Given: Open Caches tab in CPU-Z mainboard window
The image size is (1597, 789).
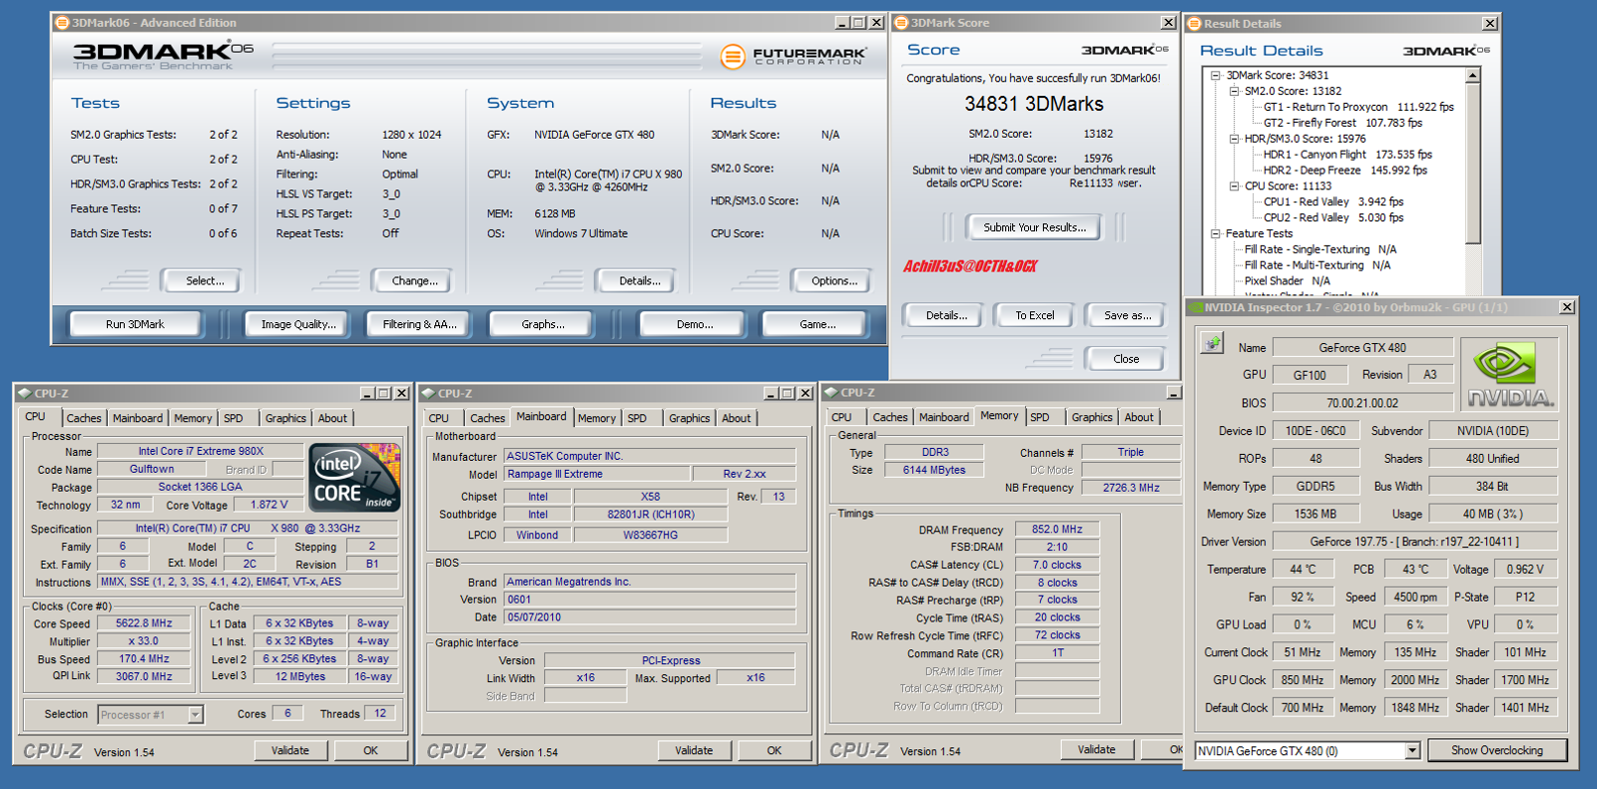Looking at the screenshot, I should click(487, 418).
